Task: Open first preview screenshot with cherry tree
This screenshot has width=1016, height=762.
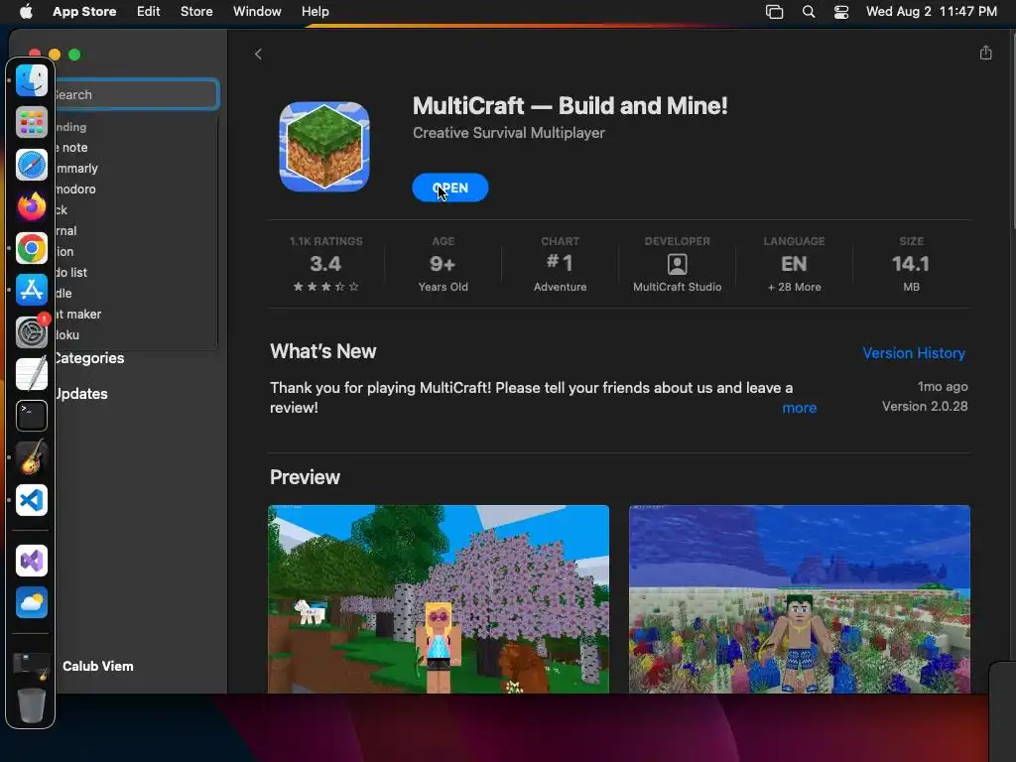Action: (x=439, y=599)
